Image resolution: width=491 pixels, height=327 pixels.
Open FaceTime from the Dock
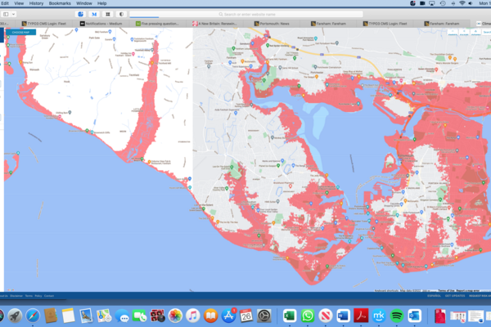click(140, 316)
